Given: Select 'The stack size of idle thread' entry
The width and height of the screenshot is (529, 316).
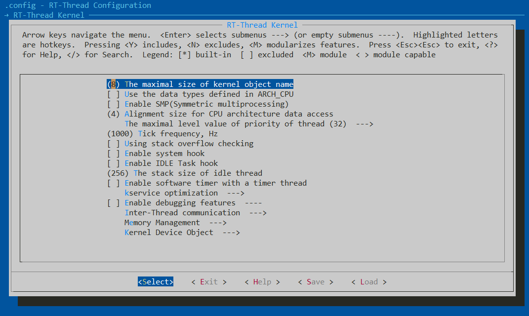Looking at the screenshot, I should 185,173.
